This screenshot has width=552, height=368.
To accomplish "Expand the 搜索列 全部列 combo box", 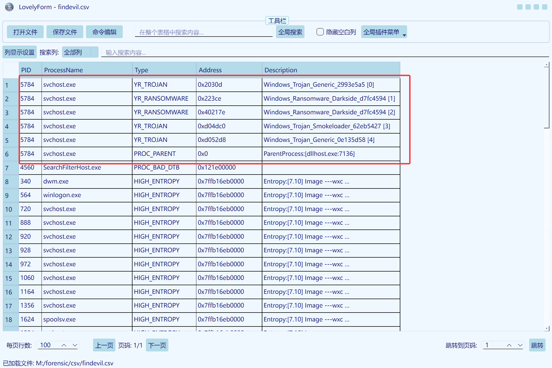I will 94,52.
